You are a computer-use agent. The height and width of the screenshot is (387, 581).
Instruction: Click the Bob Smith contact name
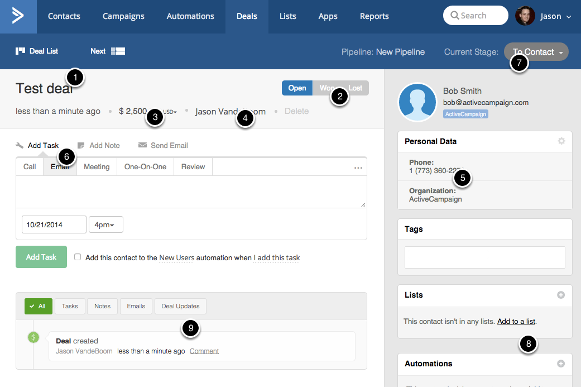[x=462, y=91]
